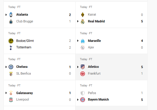This screenshot has width=157, height=110.
Task: Click Atletico's score of 5
Action: (142, 67)
